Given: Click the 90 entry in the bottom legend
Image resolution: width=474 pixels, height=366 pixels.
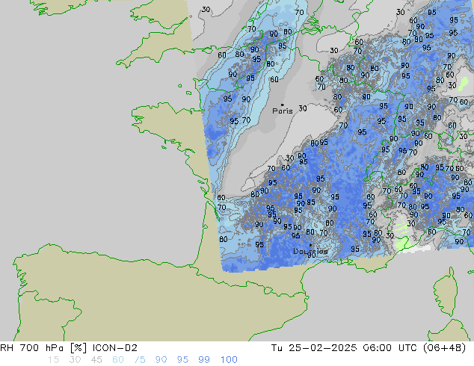Looking at the screenshot, I should point(161,360).
